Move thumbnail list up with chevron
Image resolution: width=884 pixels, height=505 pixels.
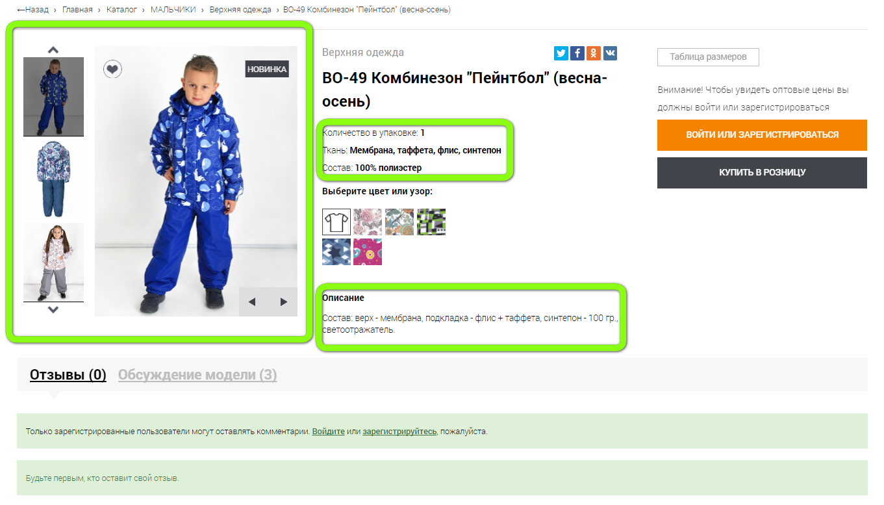(x=53, y=50)
